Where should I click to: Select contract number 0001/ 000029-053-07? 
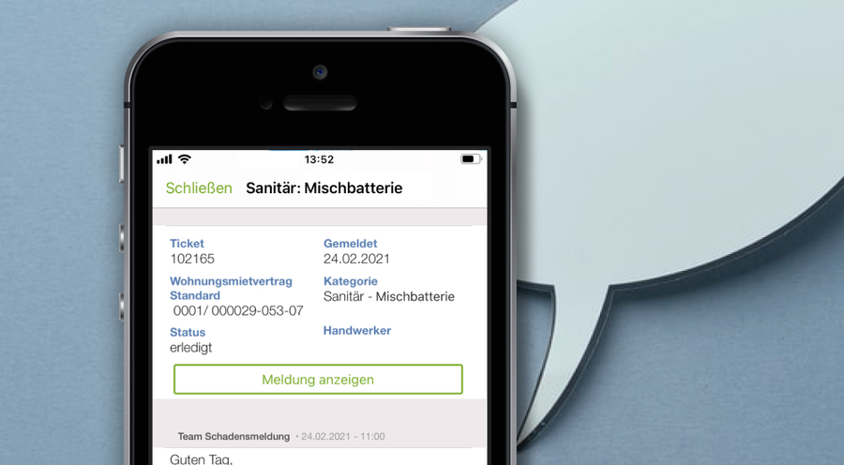point(238,310)
